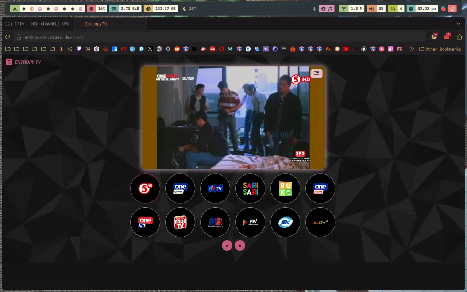The image size is (467, 292).
Task: Open the tab list dropdown arrow
Action: (459, 24)
